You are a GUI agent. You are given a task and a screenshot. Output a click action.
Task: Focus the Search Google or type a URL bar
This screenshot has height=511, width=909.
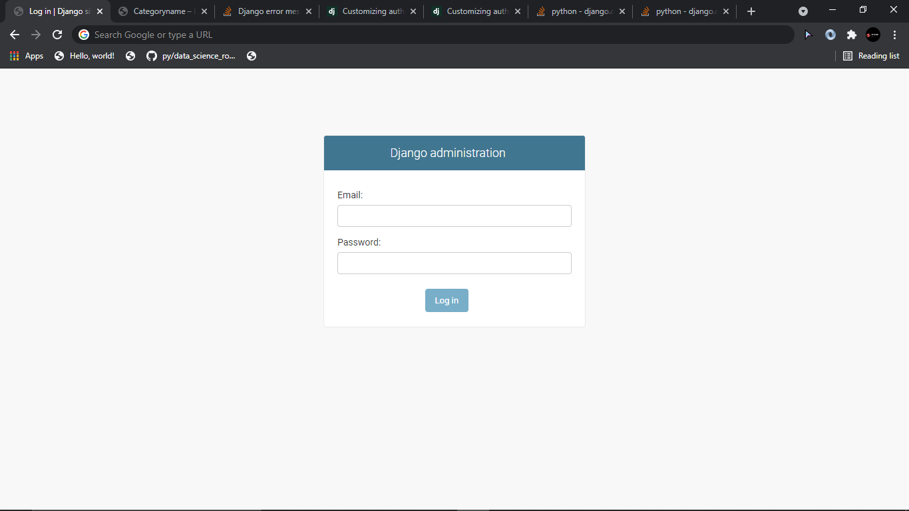pyautogui.click(x=433, y=35)
